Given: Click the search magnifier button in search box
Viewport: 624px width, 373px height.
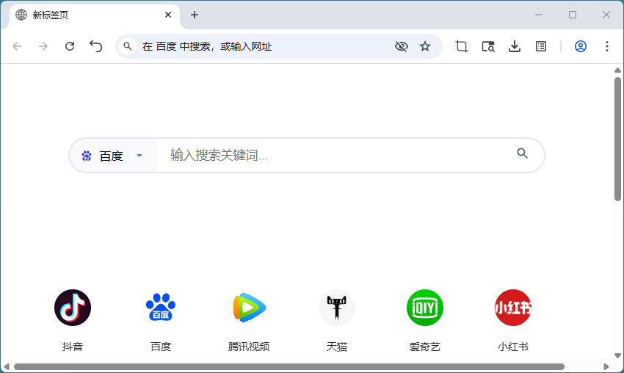Looking at the screenshot, I should tap(522, 153).
